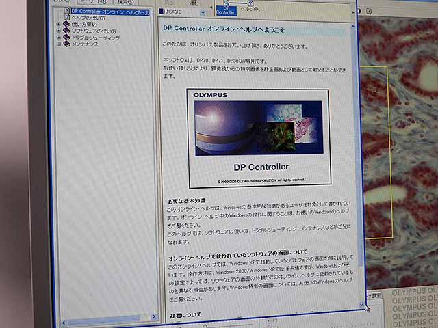The width and height of the screenshot is (438, 328).
Task: Click the help page icon beside the selected DP Controller entry
Action: 67,11
